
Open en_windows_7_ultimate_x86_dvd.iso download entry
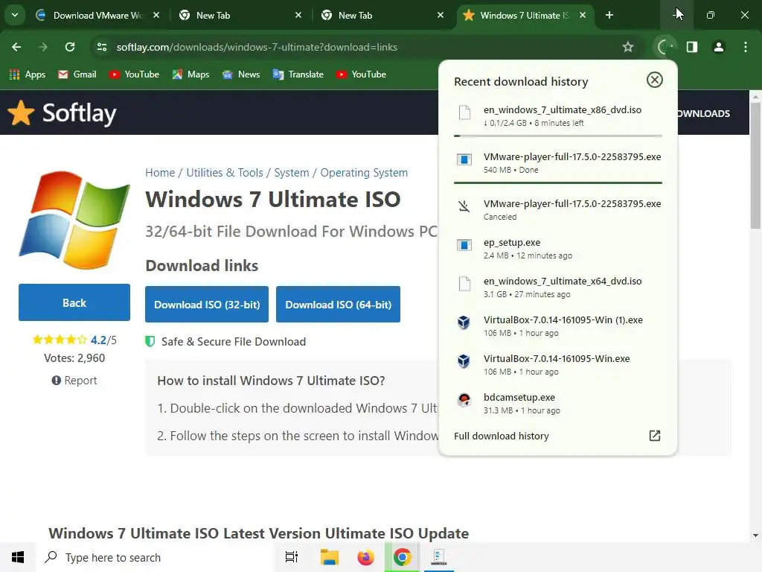pyautogui.click(x=558, y=115)
